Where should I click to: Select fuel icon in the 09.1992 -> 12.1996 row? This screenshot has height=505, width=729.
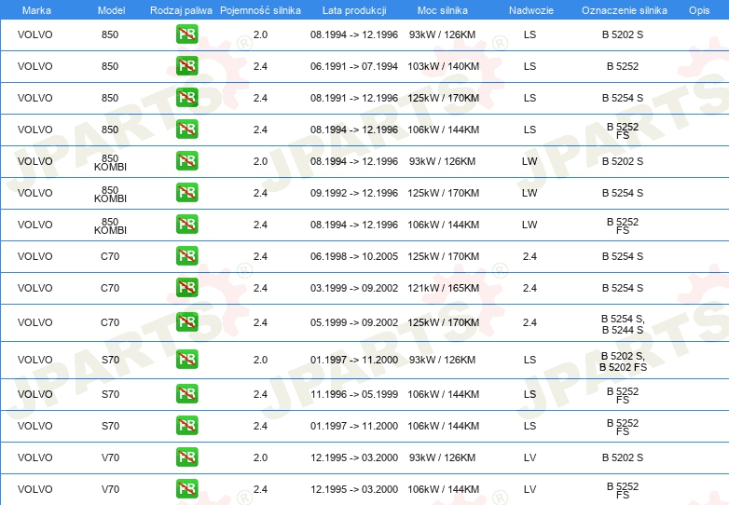(x=186, y=192)
